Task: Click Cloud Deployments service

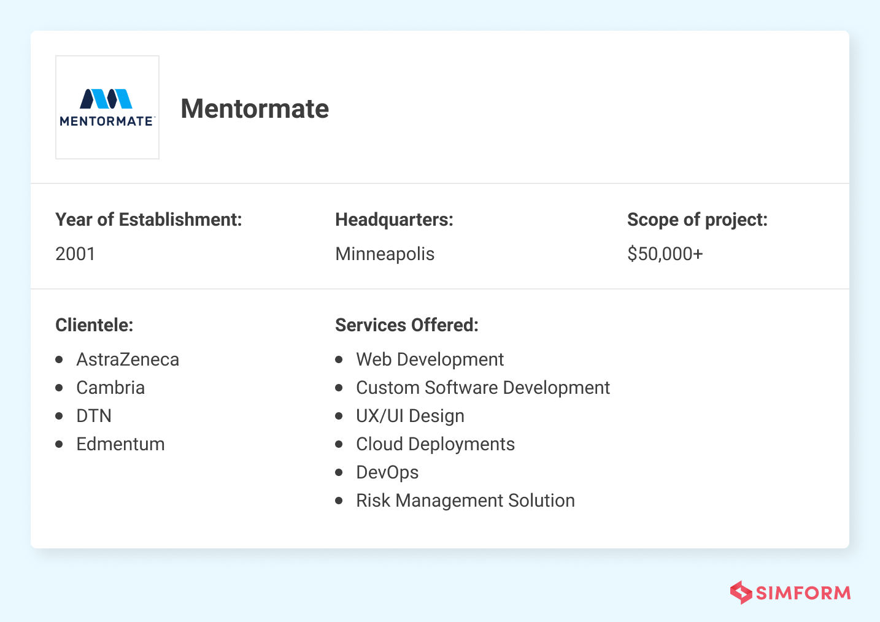Action: [x=435, y=444]
